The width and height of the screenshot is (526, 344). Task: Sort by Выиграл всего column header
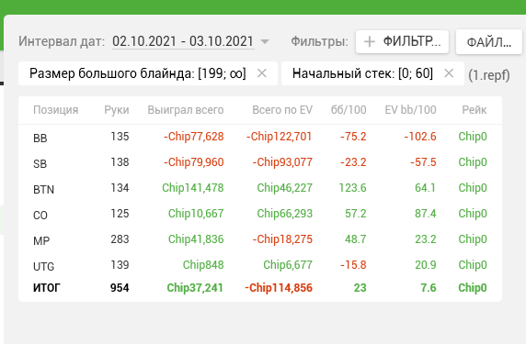click(186, 110)
